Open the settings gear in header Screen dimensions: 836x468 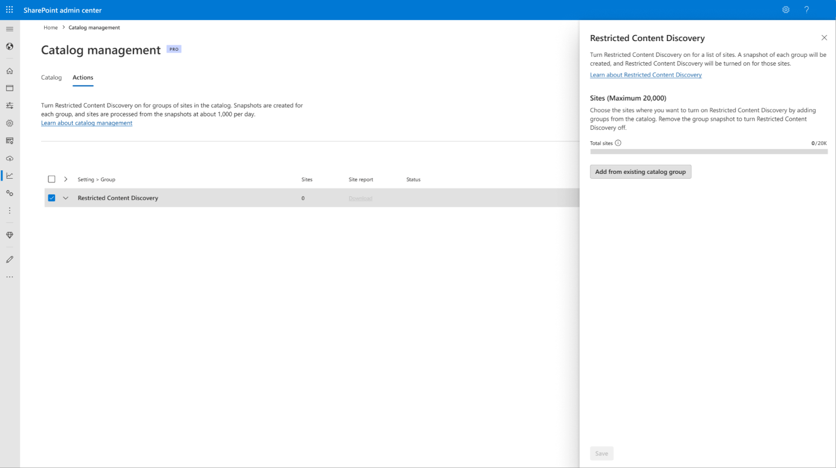(x=786, y=10)
